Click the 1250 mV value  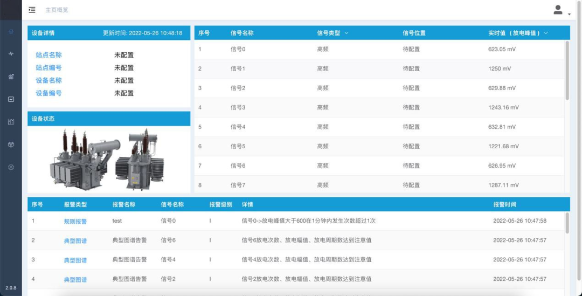click(500, 68)
